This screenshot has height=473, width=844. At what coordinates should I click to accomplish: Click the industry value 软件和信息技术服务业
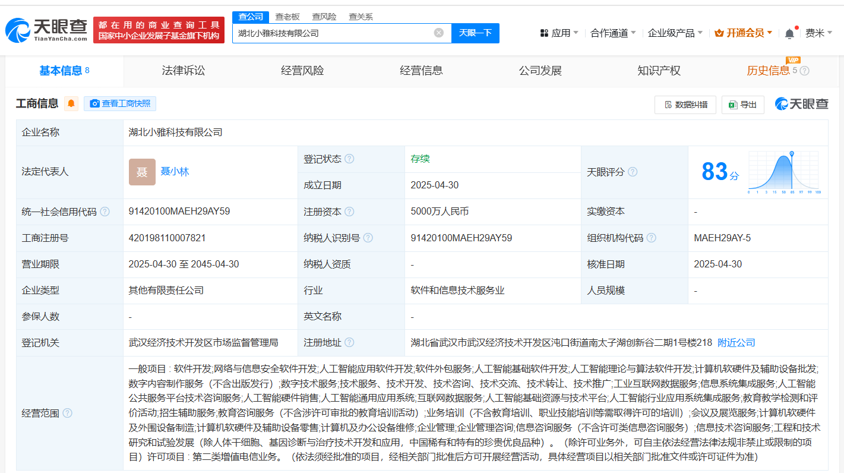coord(457,291)
